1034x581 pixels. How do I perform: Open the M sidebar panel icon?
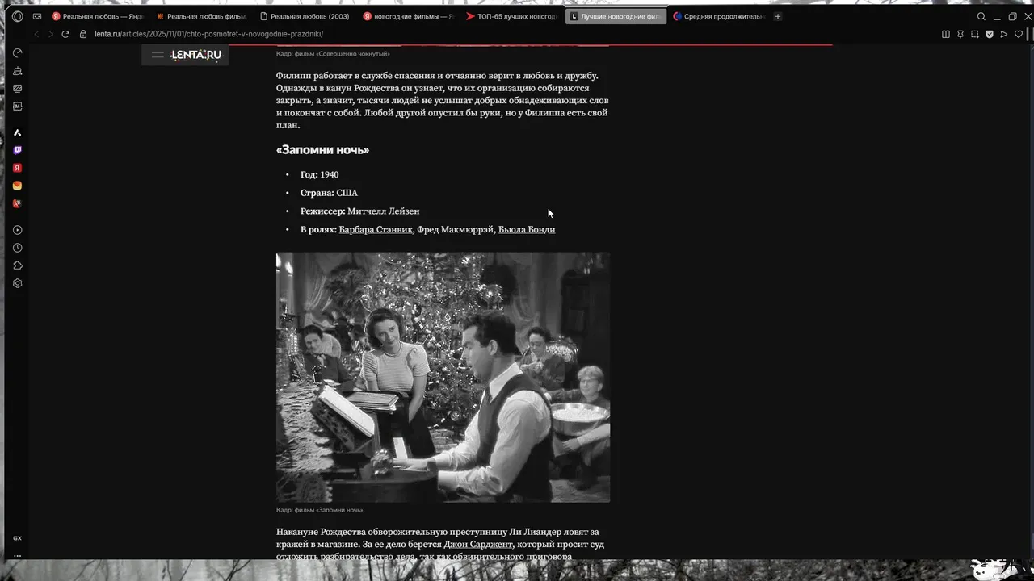tap(17, 107)
